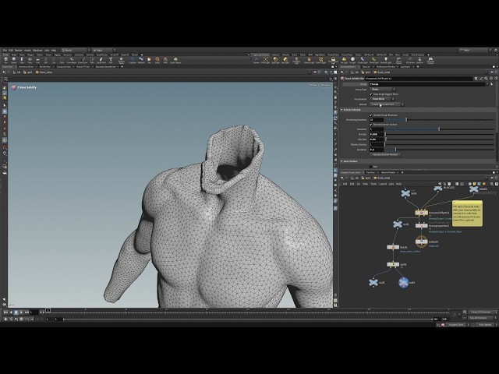This screenshot has width=499, height=374.
Task: Open the Group field dropdown arrow
Action: coord(487,84)
